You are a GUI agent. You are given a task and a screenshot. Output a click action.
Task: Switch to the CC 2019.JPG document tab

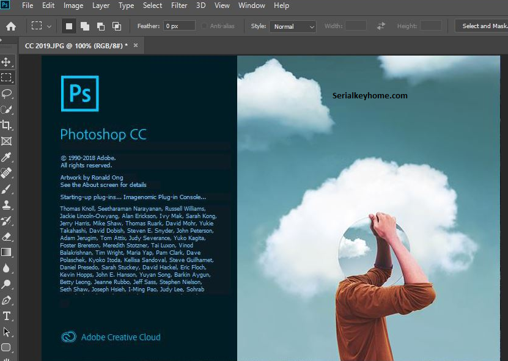(76, 46)
